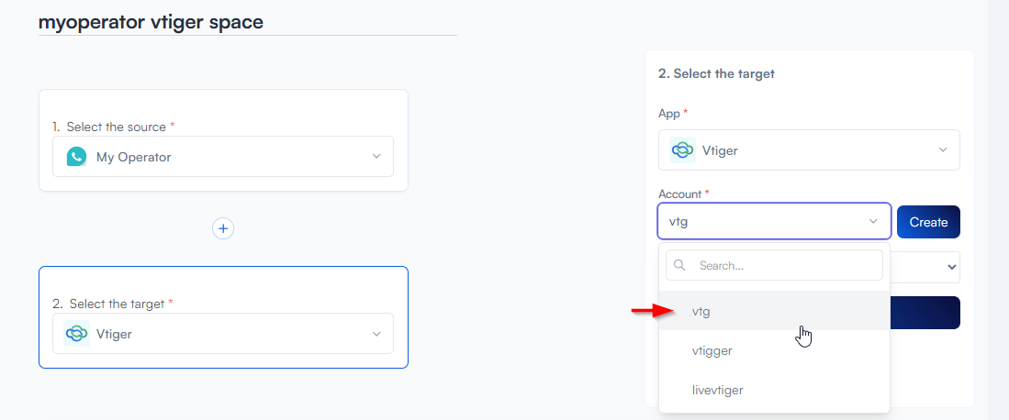1009x420 pixels.
Task: Expand the Vtiger target card dropdown chevron
Action: 376,334
